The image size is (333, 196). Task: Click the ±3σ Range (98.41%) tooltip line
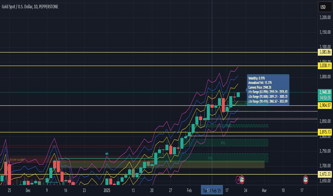[x=268, y=101]
